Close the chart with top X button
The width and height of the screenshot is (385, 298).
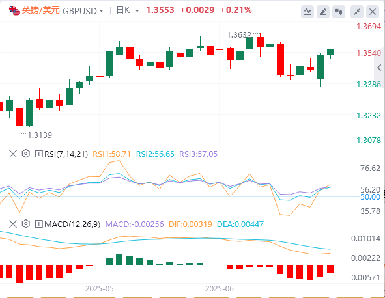(373, 12)
